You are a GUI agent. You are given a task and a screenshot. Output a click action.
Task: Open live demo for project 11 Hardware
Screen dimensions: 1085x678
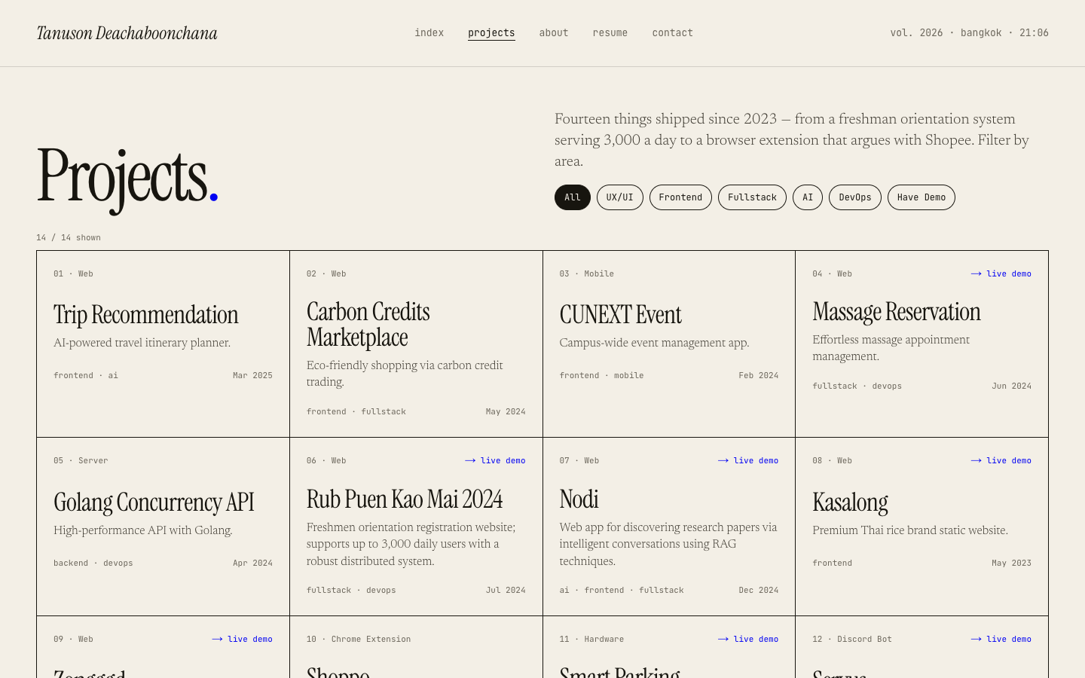[x=748, y=639]
